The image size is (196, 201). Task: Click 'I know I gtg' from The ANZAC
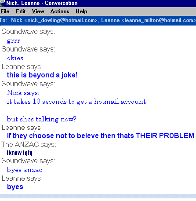[19, 153]
